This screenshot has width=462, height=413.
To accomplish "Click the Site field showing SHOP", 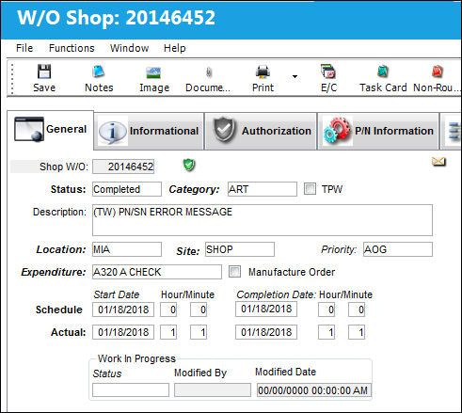I will (240, 249).
